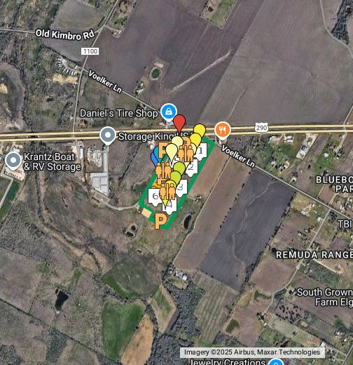353x365 pixels.
Task: Select the restroom icon beside marker 1
Action: (186, 153)
